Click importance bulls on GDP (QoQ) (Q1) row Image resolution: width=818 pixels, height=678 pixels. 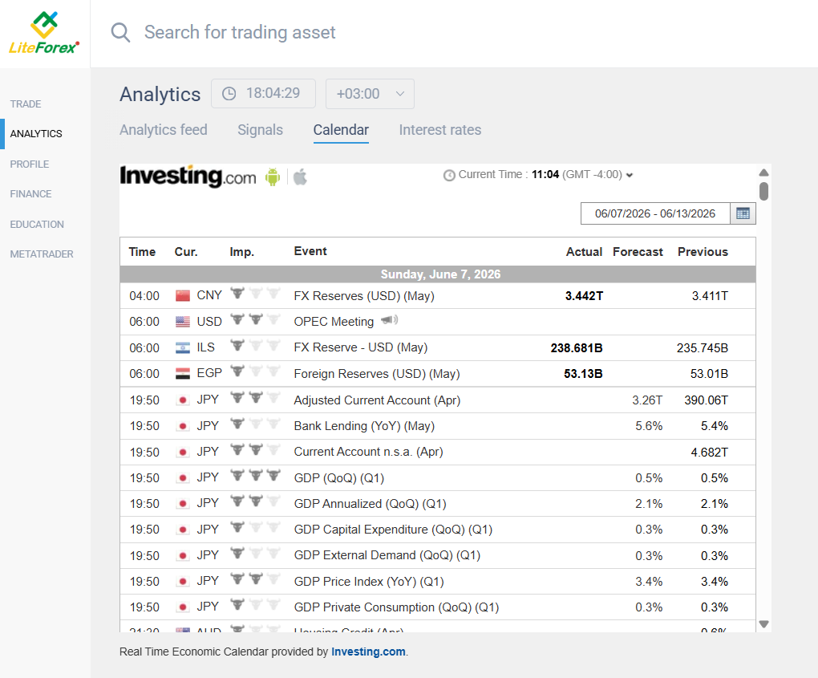point(256,476)
